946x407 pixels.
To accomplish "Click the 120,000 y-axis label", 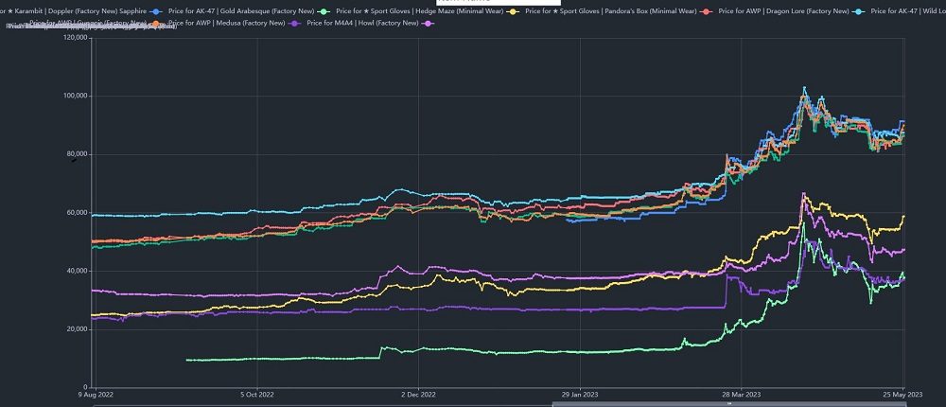I will 69,38.
